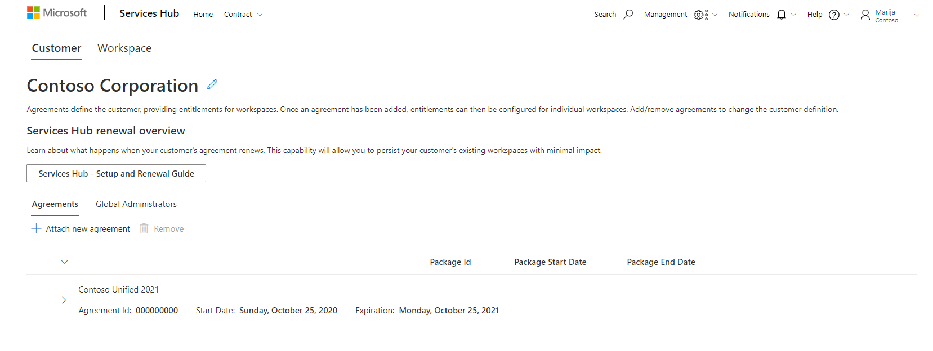
Task: Expand the Contoso Unified 2021 agreement row
Action: click(x=64, y=300)
